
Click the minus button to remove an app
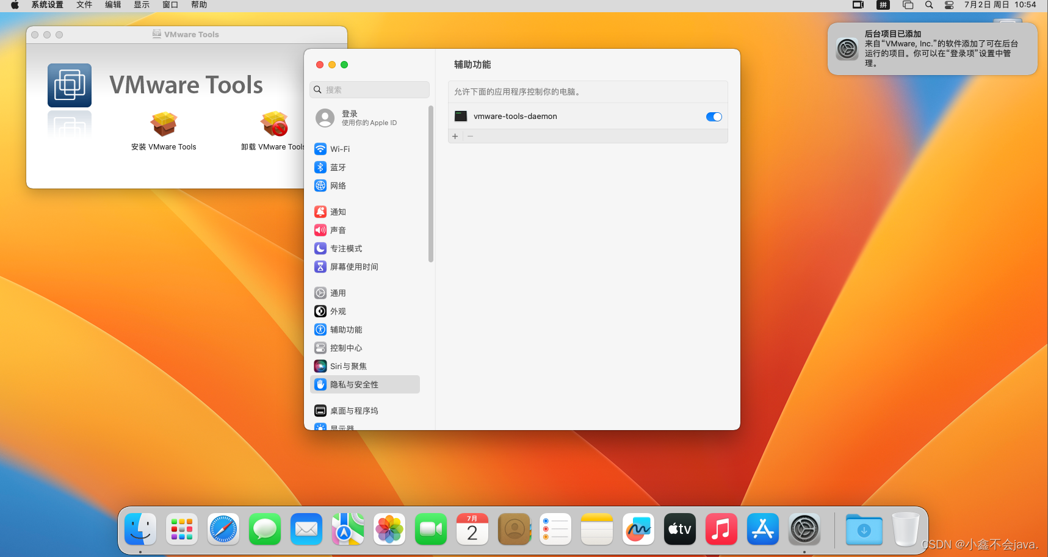tap(470, 136)
